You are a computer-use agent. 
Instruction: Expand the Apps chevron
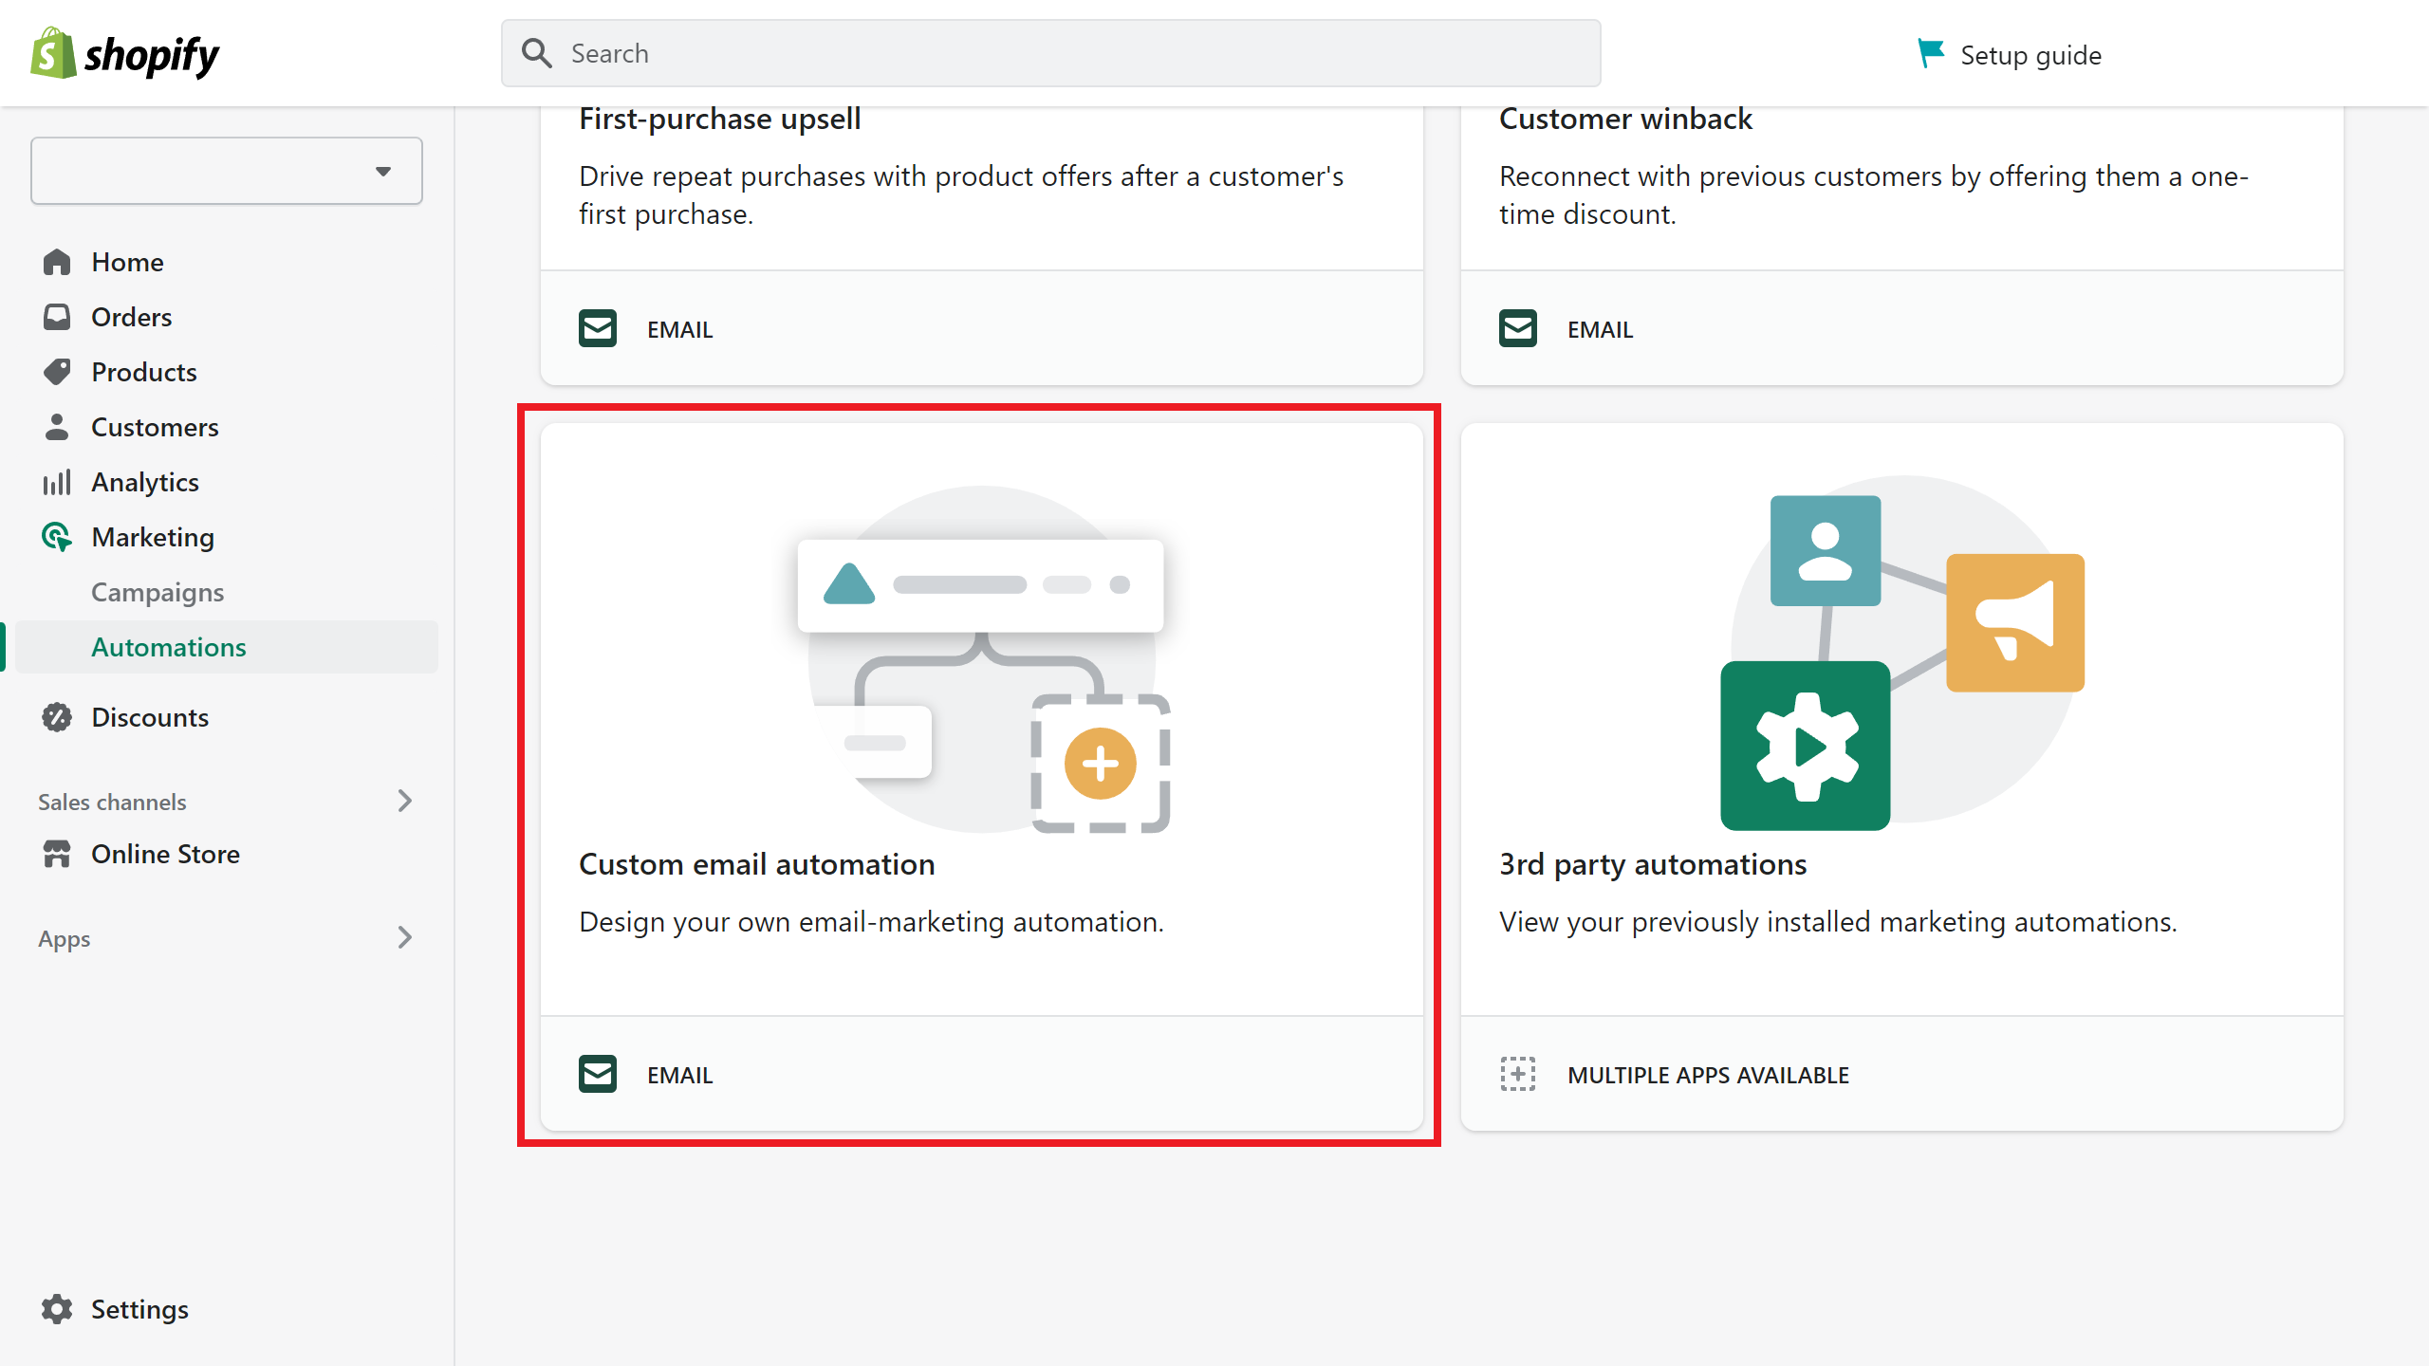click(405, 938)
